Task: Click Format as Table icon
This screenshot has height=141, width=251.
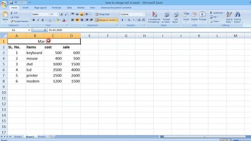Action: coord(166,17)
